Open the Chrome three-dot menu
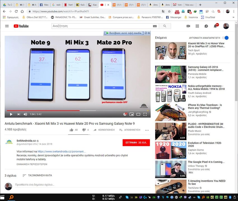 234,11
